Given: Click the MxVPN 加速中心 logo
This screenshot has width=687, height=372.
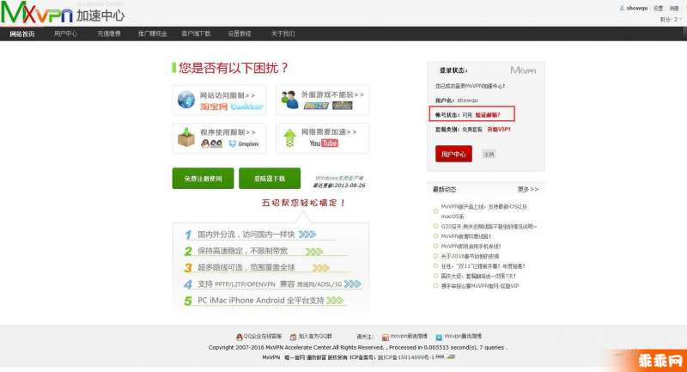Looking at the screenshot, I should [63, 13].
